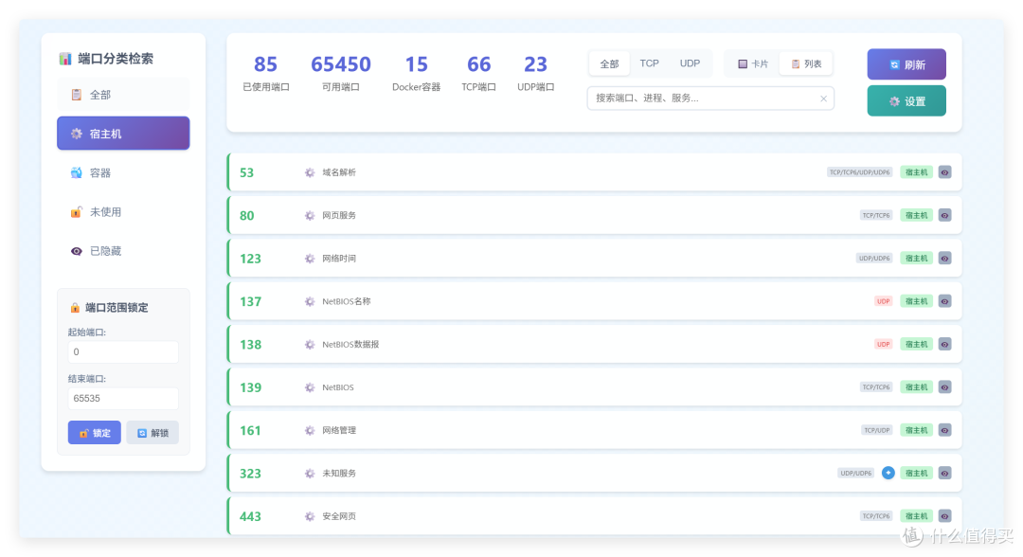Viewport: 1023px width, 557px height.
Task: Click the eye icon beside 已隐藏 in sidebar
Action: [x=77, y=250]
